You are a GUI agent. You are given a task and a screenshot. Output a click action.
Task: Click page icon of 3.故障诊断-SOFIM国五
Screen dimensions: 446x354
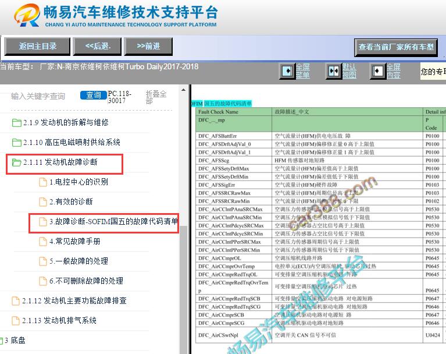tap(43, 222)
